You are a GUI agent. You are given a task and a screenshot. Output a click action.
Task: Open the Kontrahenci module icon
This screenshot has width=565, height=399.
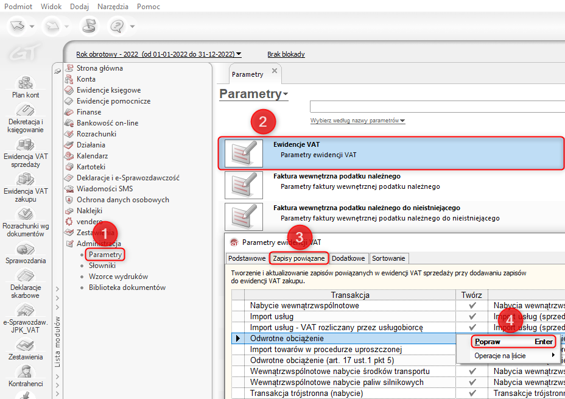tap(25, 372)
